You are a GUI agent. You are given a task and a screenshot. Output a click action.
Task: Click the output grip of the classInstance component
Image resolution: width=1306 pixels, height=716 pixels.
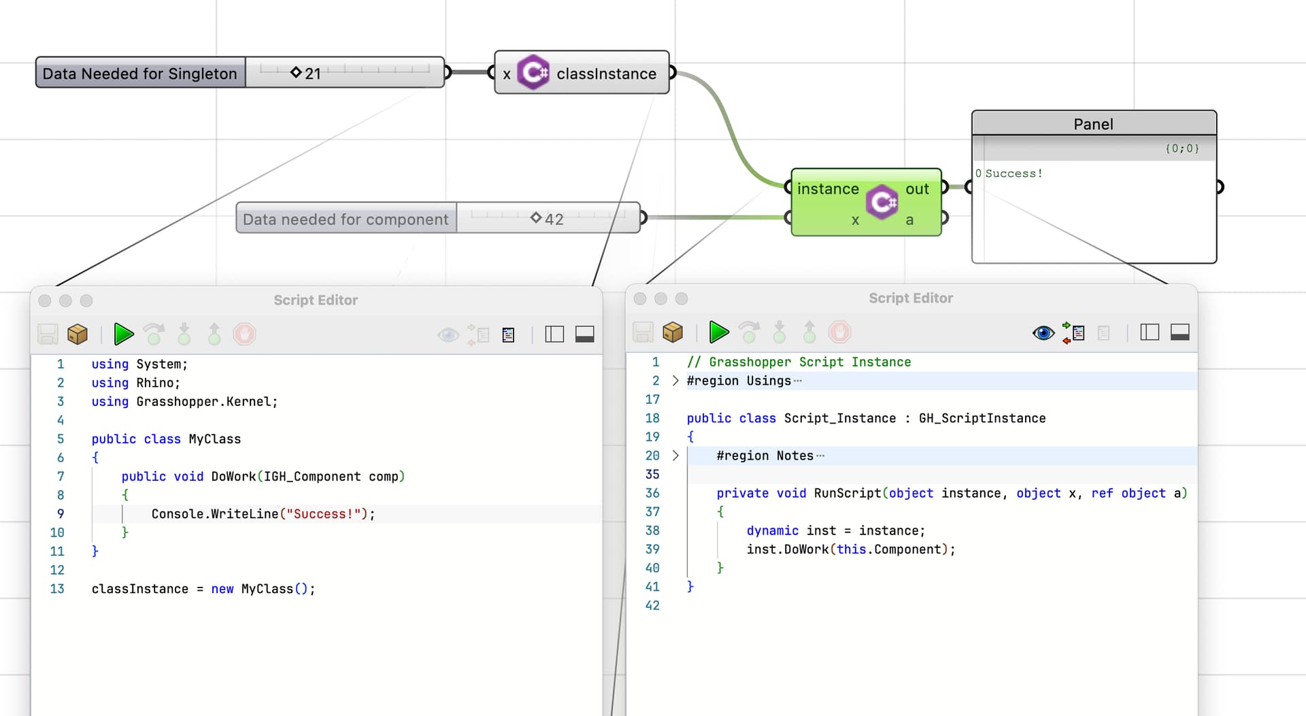click(x=673, y=72)
